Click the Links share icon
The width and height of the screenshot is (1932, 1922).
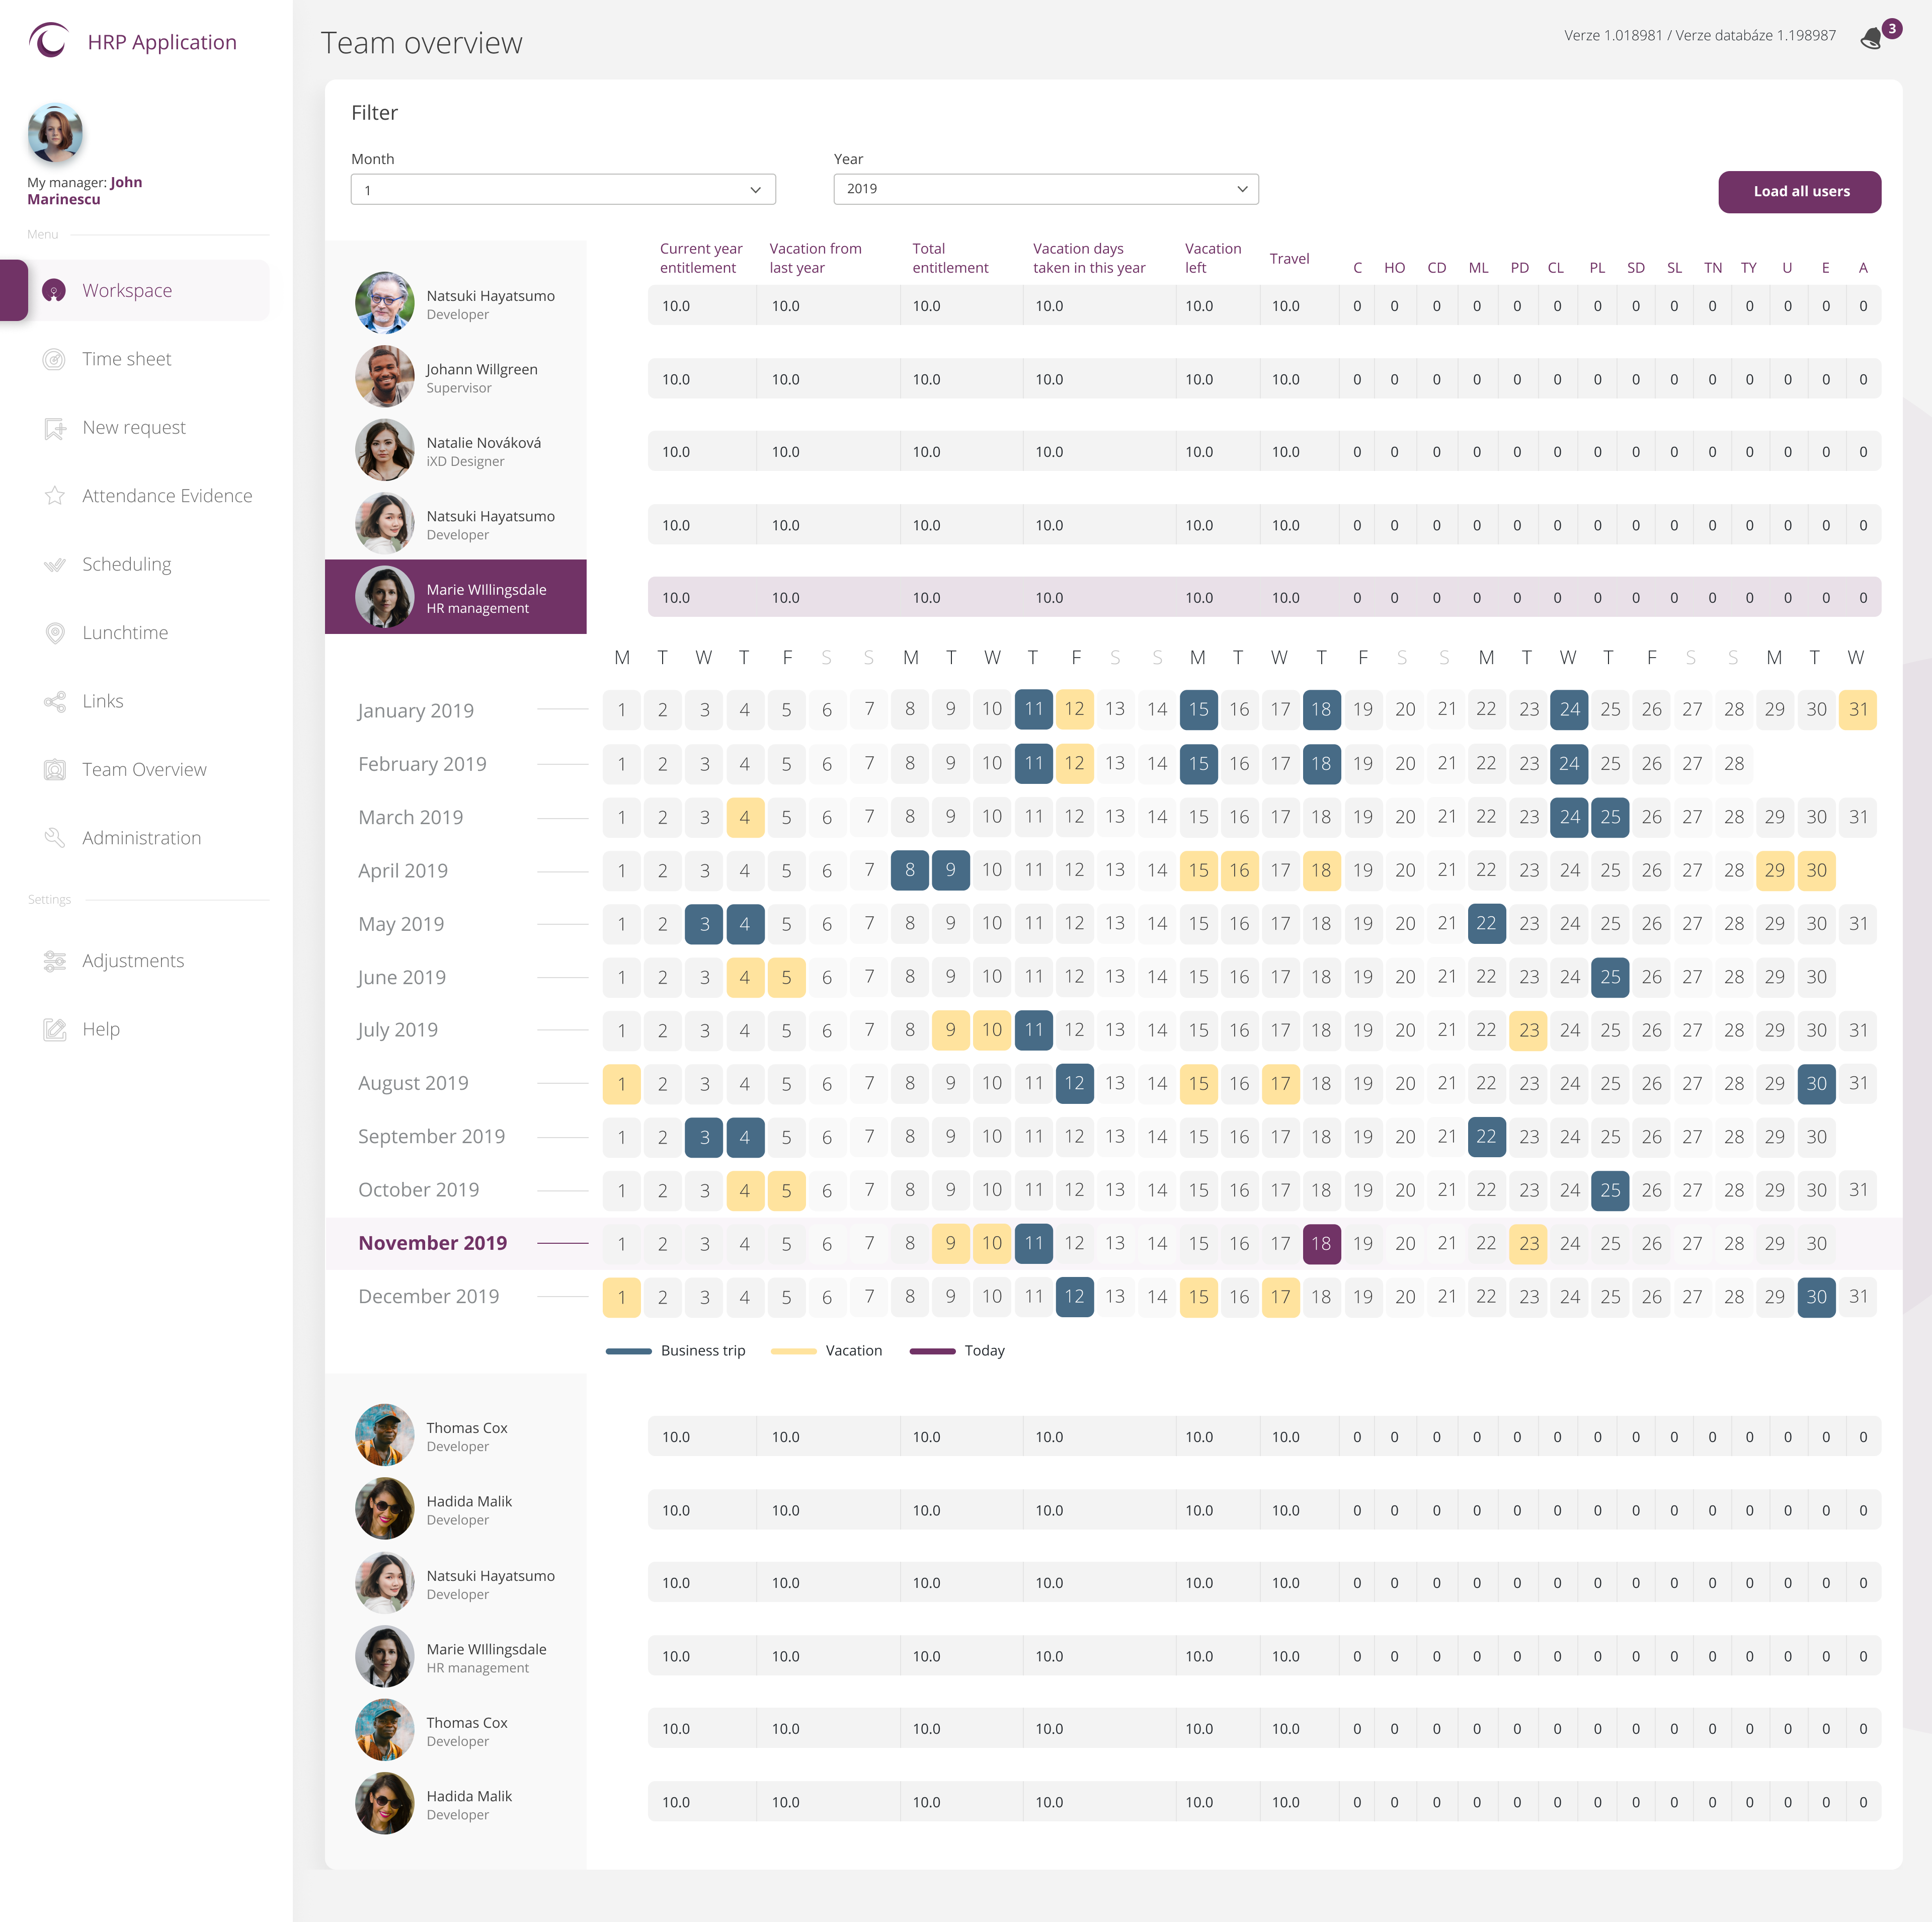coord(54,701)
